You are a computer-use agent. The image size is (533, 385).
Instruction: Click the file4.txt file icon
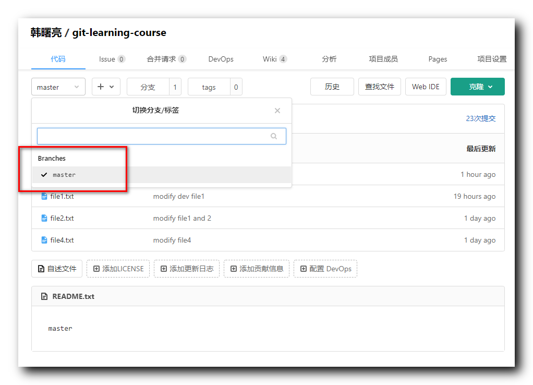pyautogui.click(x=44, y=240)
